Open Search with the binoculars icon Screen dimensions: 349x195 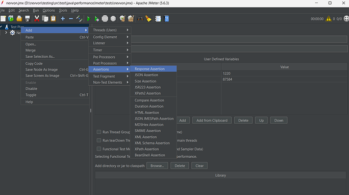[x=140, y=19]
